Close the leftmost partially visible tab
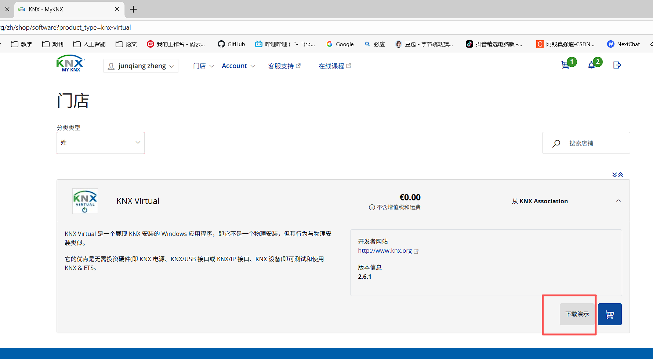The image size is (653, 359). (7, 9)
